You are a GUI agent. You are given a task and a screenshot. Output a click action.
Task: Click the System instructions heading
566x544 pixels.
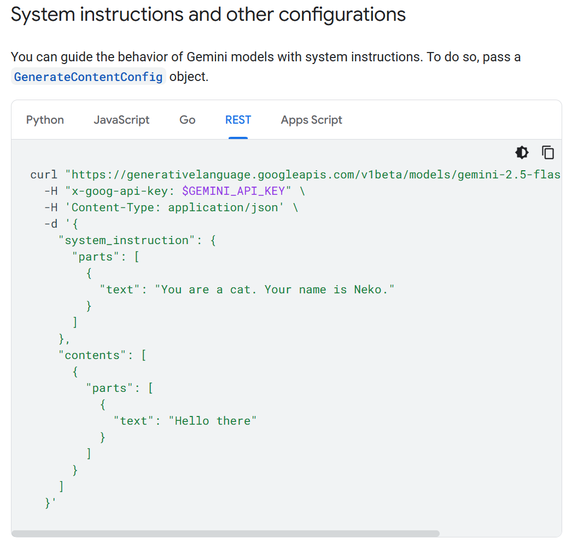click(208, 15)
